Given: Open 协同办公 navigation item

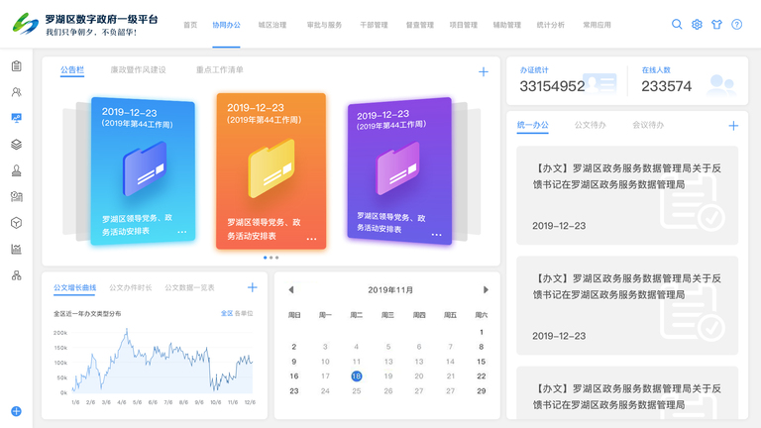Looking at the screenshot, I should click(x=226, y=25).
